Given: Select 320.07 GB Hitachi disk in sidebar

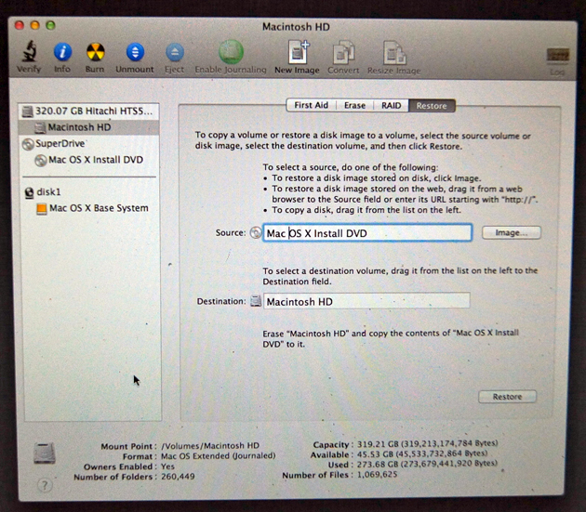Looking at the screenshot, I should click(89, 112).
